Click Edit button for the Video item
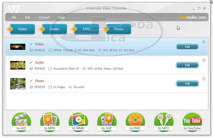 [x=187, y=47]
